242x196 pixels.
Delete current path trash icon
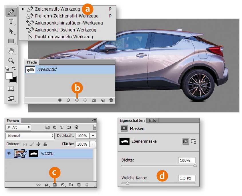(111, 100)
